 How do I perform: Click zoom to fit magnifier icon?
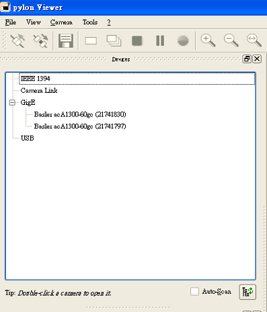(x=254, y=40)
